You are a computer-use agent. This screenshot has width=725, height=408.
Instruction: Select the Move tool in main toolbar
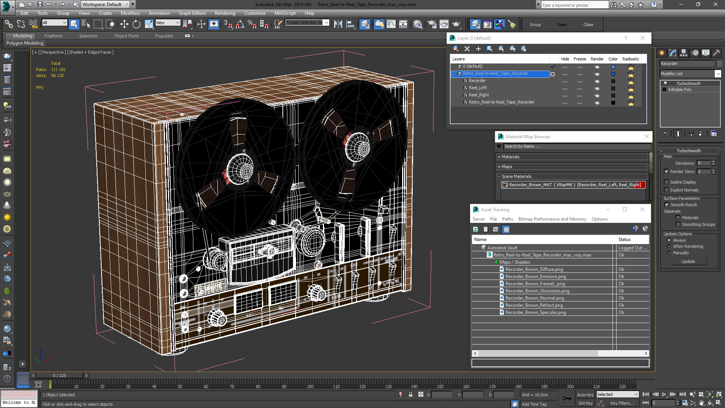(x=124, y=25)
